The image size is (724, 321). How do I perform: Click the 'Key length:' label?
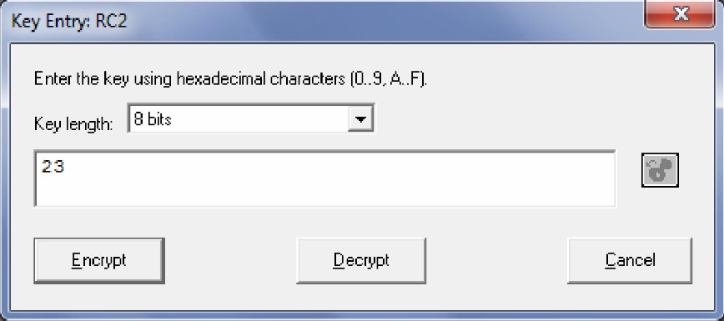pyautogui.click(x=73, y=123)
